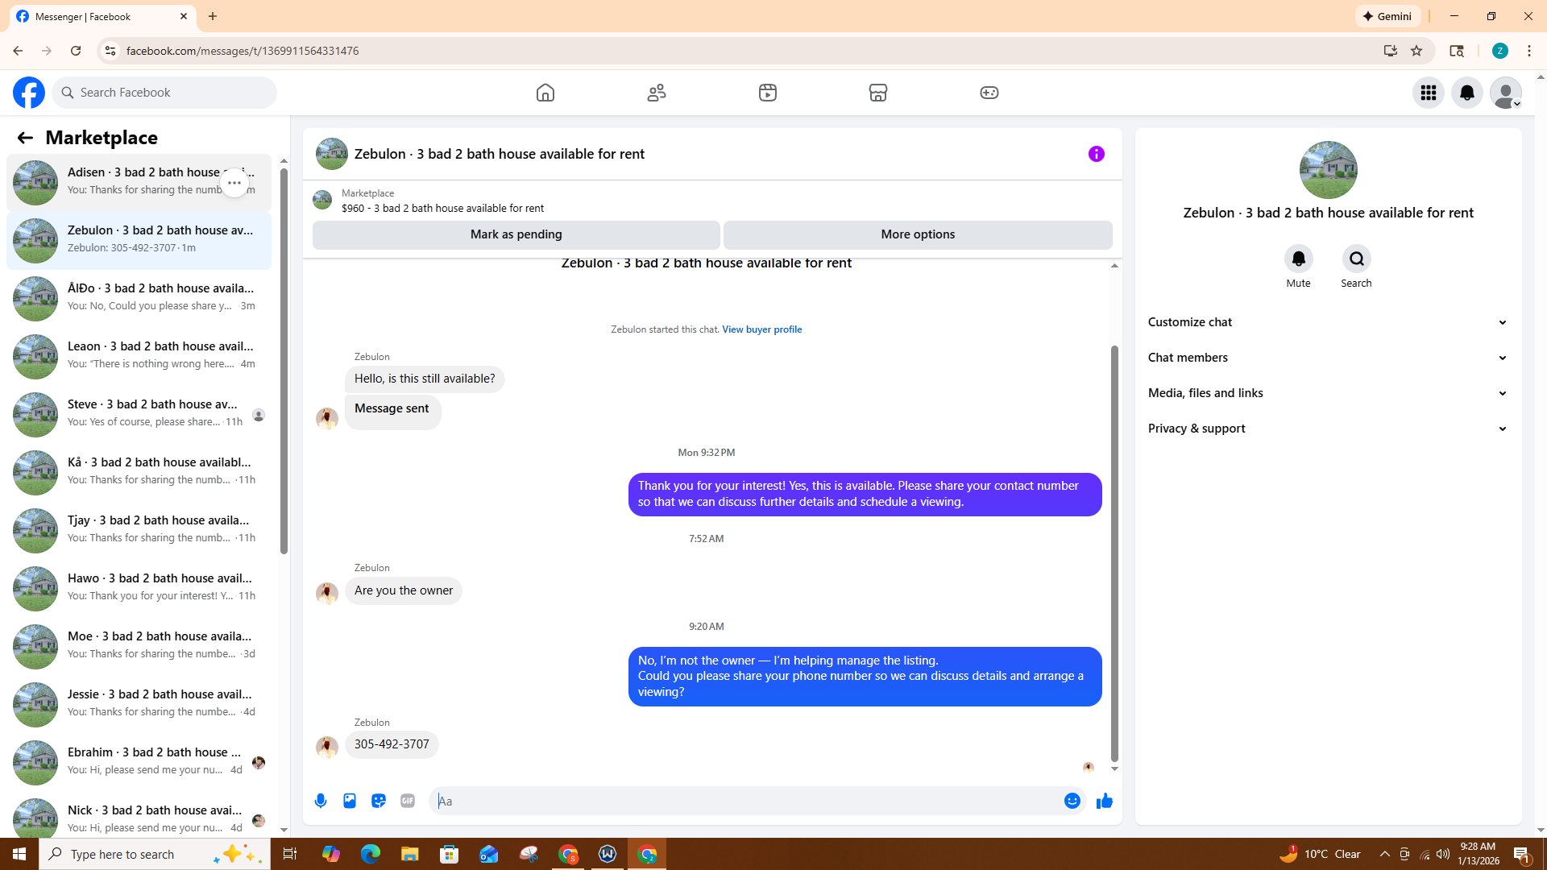1547x870 pixels.
Task: Click the voice clip microphone icon
Action: coord(321,801)
